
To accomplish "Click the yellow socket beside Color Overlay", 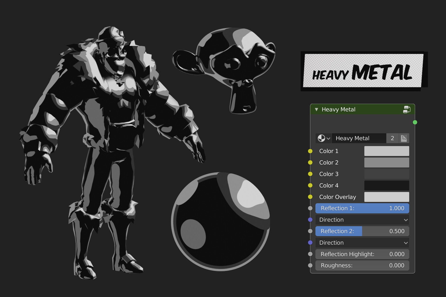I will tap(310, 197).
